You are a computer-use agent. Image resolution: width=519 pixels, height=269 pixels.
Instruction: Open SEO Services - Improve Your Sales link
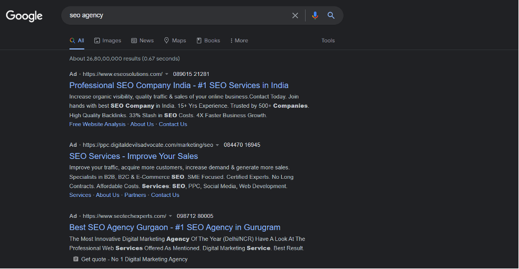click(x=133, y=156)
